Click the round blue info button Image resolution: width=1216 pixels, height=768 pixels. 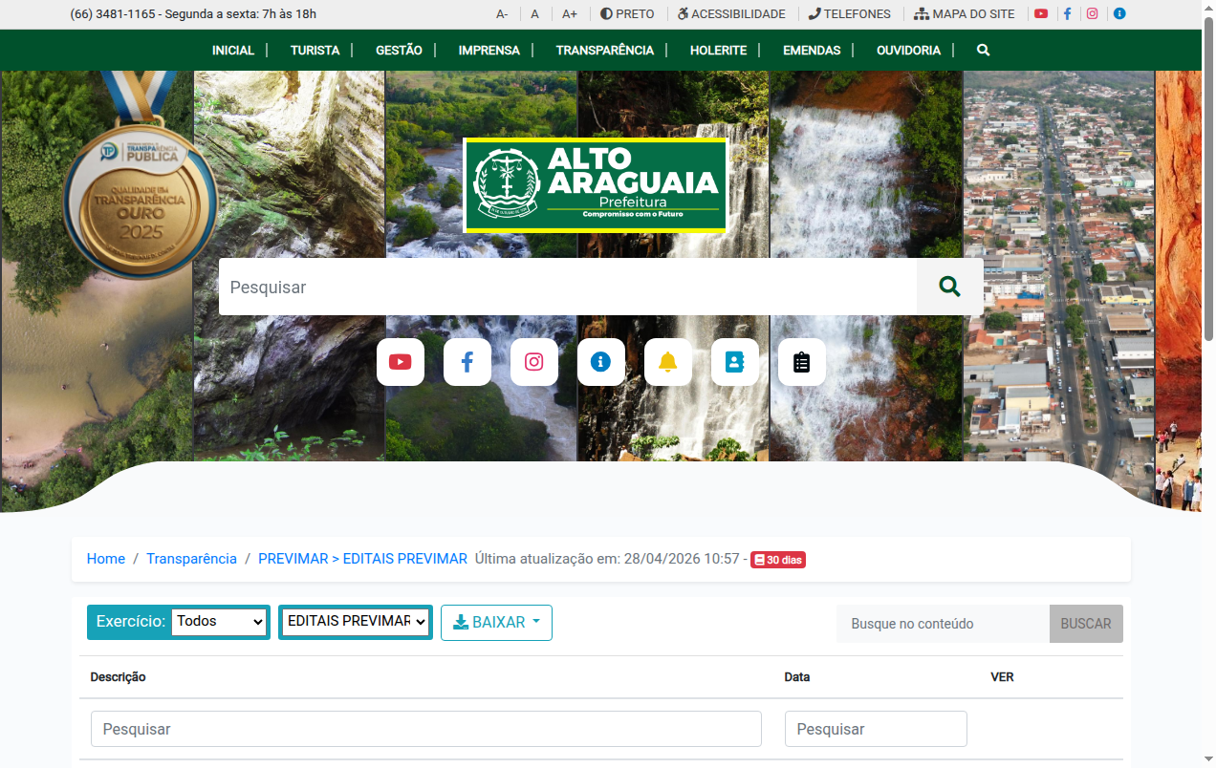click(x=601, y=362)
